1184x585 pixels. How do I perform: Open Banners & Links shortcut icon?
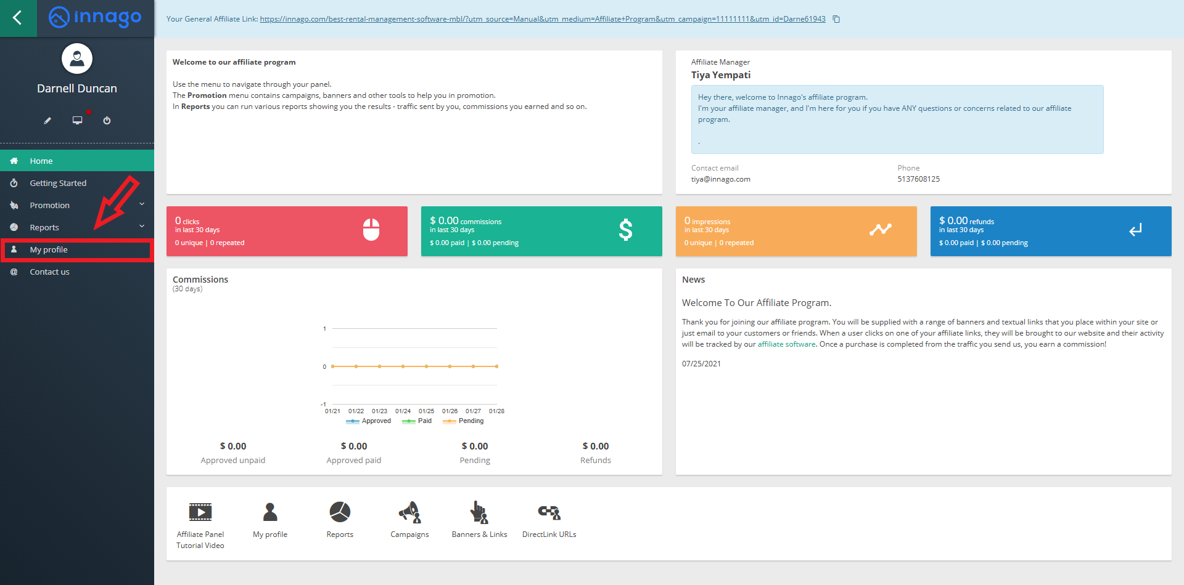[x=479, y=512]
